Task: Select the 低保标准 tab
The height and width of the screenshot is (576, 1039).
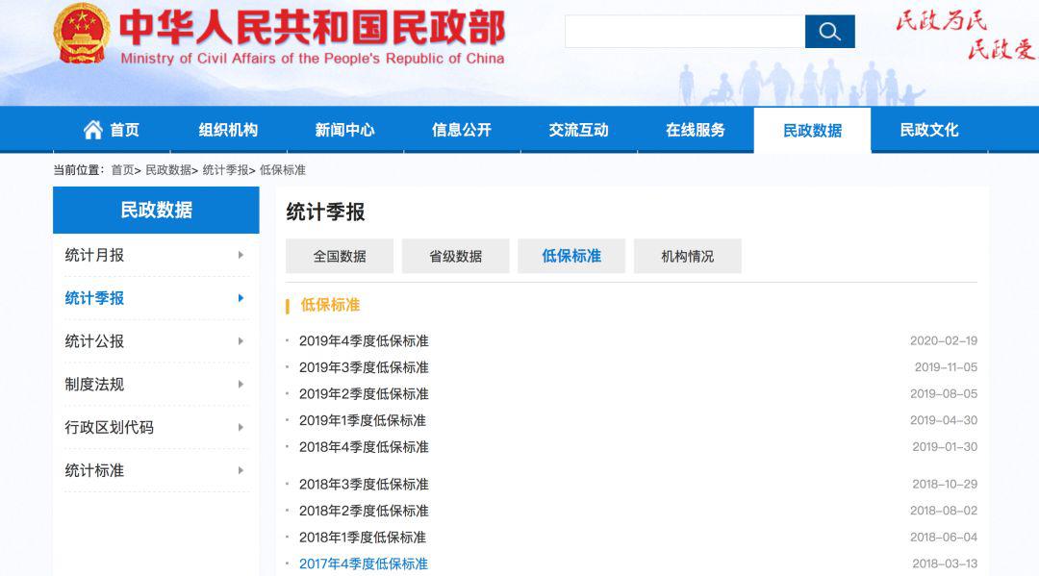Action: [x=571, y=256]
